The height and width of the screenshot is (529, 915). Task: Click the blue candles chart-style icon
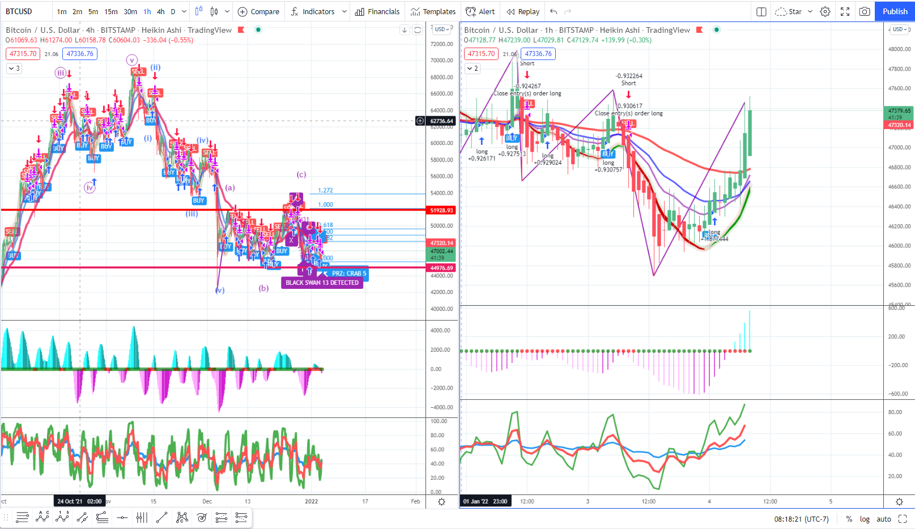click(x=199, y=11)
